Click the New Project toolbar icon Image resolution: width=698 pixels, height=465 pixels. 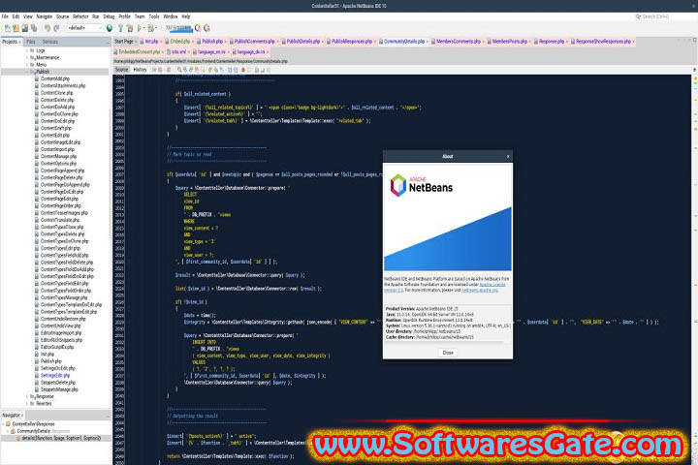coord(16,28)
